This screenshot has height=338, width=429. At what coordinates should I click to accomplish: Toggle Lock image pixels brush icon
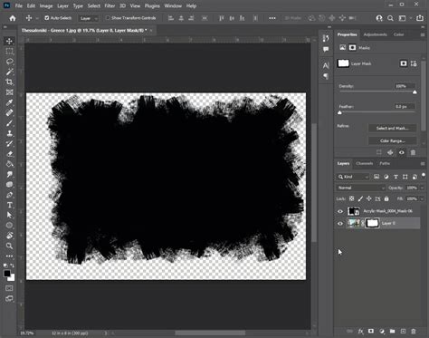pos(360,198)
